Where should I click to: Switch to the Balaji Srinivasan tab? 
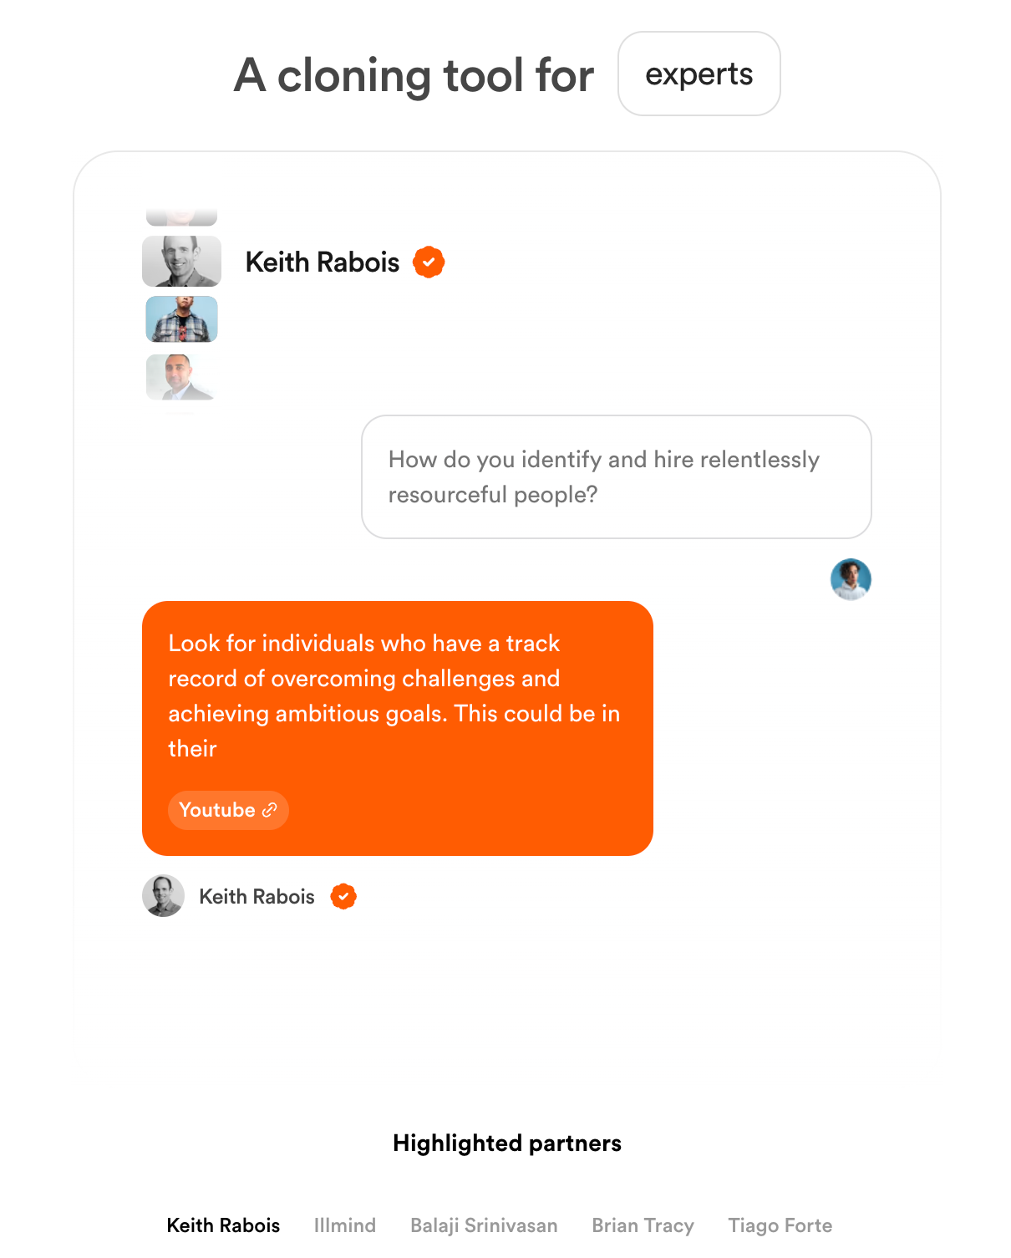[484, 1225]
